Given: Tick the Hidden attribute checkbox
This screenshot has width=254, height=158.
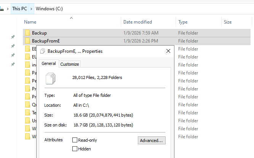Looking at the screenshot, I should pos(75,149).
